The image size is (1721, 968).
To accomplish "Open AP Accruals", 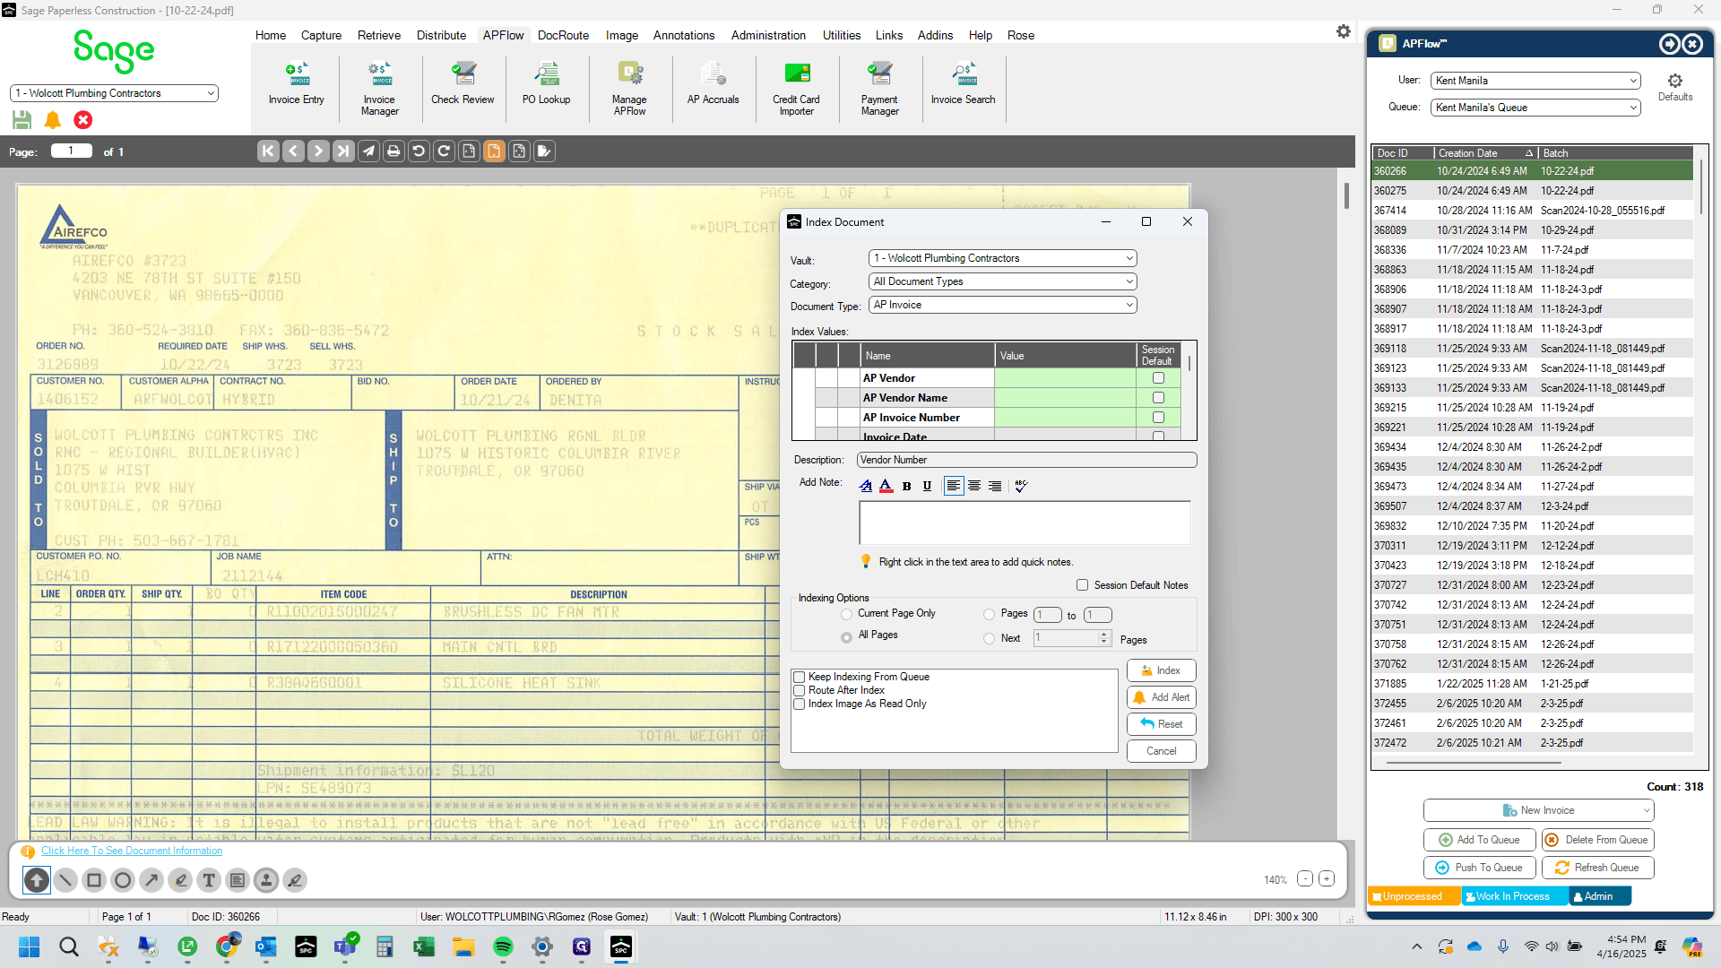I will [713, 83].
